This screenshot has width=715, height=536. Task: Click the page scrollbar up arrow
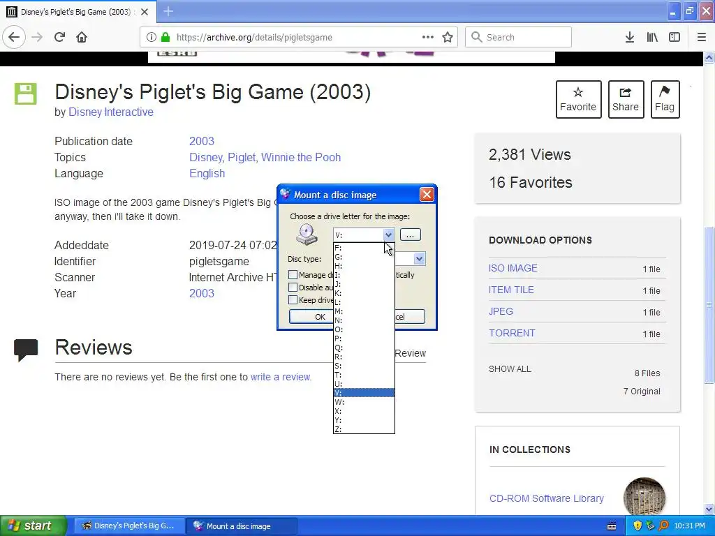click(709, 58)
